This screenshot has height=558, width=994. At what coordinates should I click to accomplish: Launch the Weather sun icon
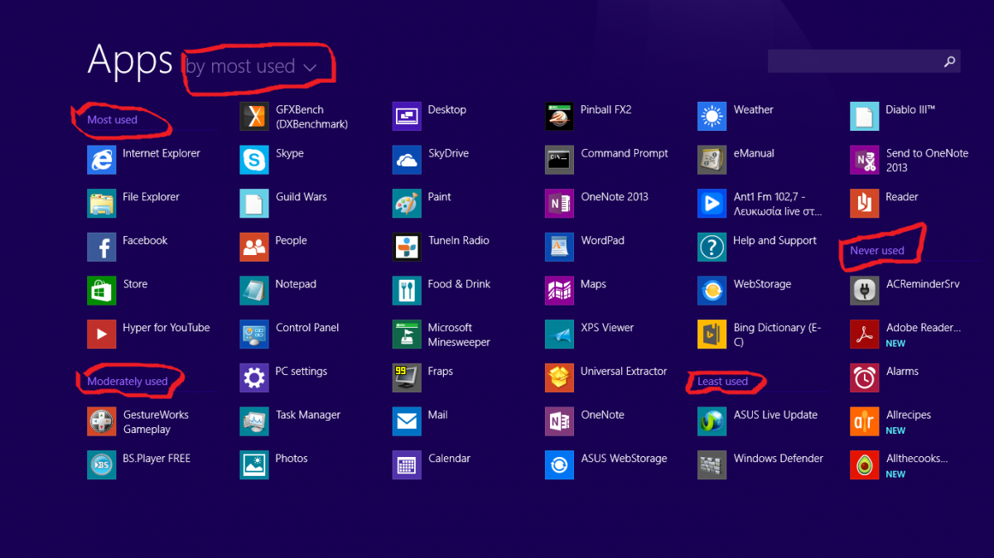tap(712, 117)
